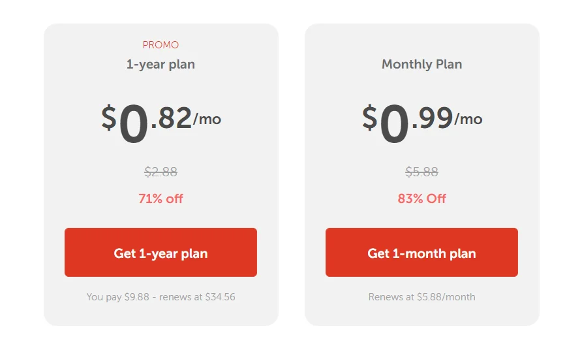Click the 71% off discount text
This screenshot has height=348, width=582.
[161, 198]
